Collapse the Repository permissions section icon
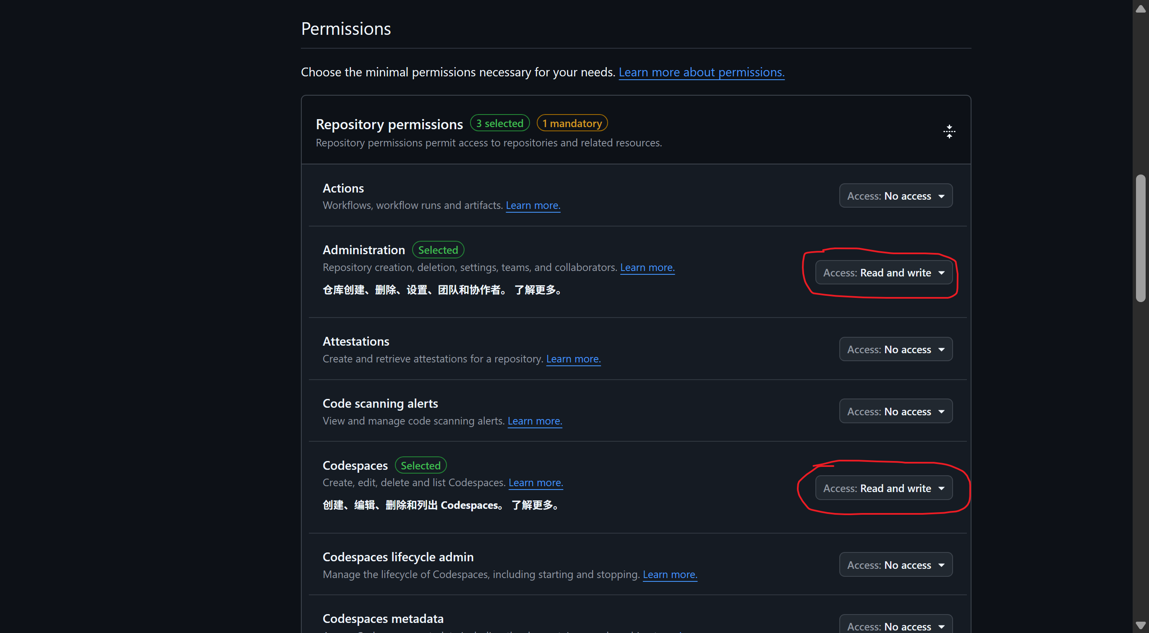Image resolution: width=1149 pixels, height=633 pixels. point(949,131)
